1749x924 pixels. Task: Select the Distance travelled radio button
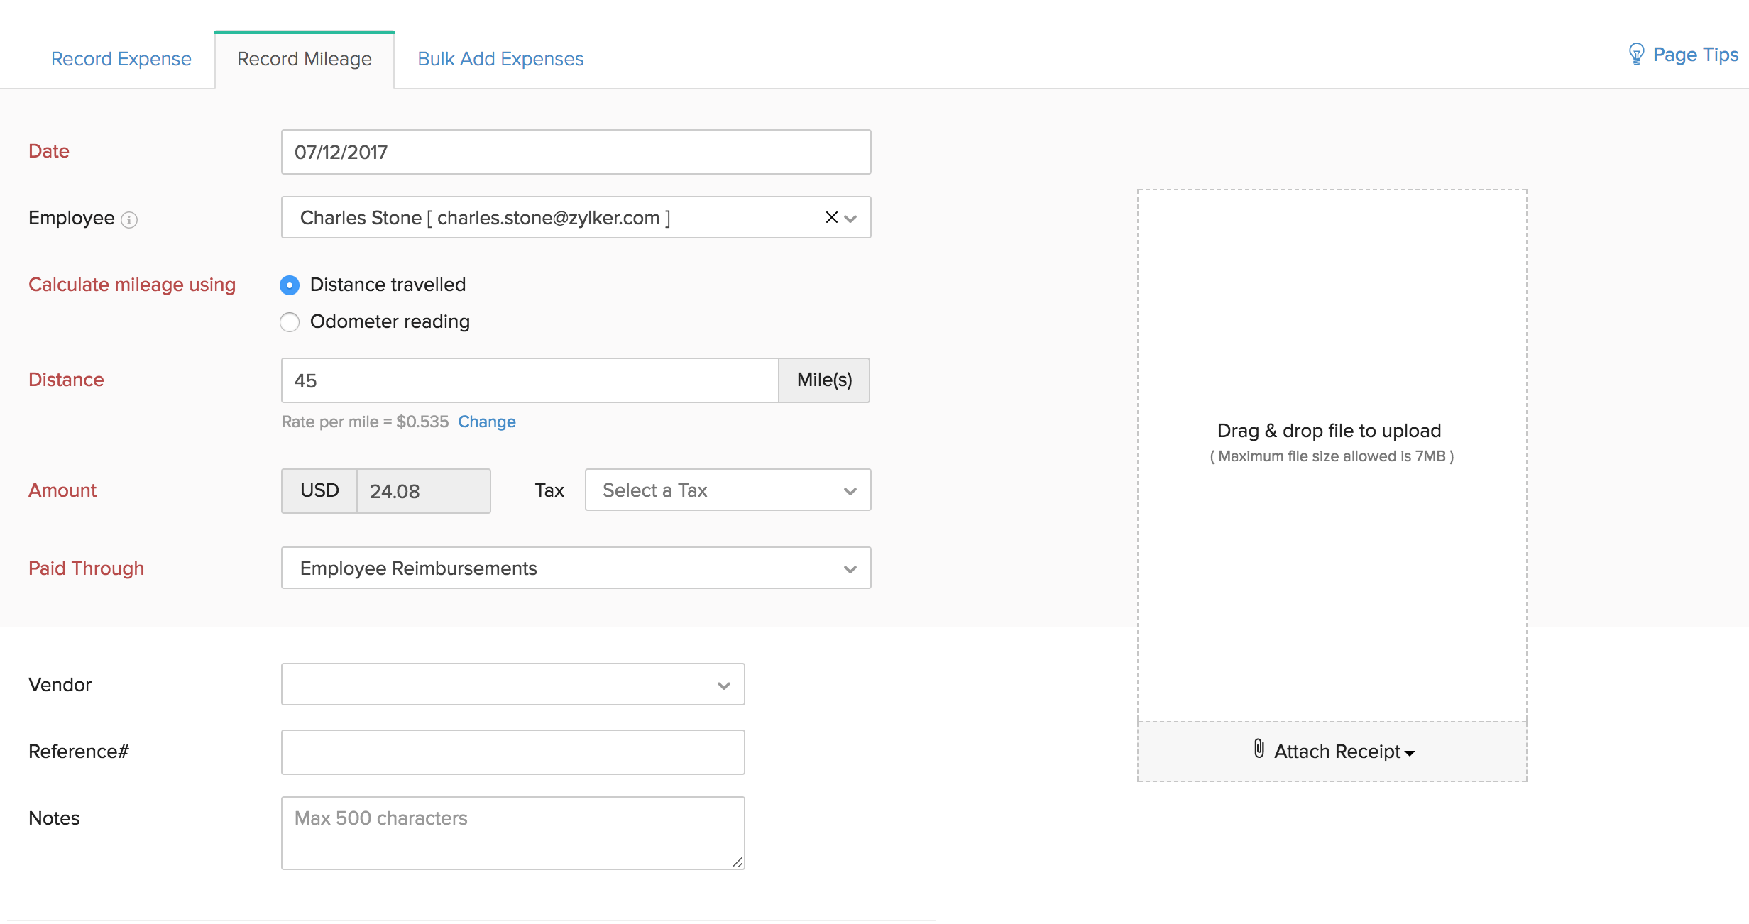pyautogui.click(x=290, y=285)
